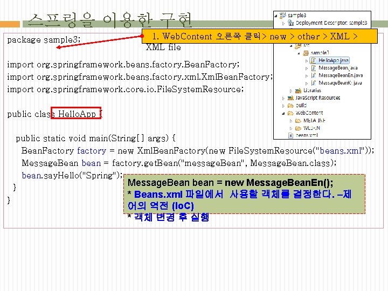Click the Deployment Descriptor icon
Screen dimensions: 388x291
(291, 23)
